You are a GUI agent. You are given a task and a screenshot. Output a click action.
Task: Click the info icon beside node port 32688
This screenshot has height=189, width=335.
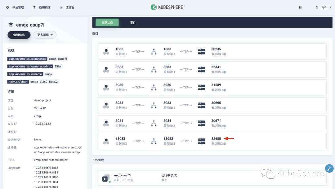pyautogui.click(x=225, y=144)
